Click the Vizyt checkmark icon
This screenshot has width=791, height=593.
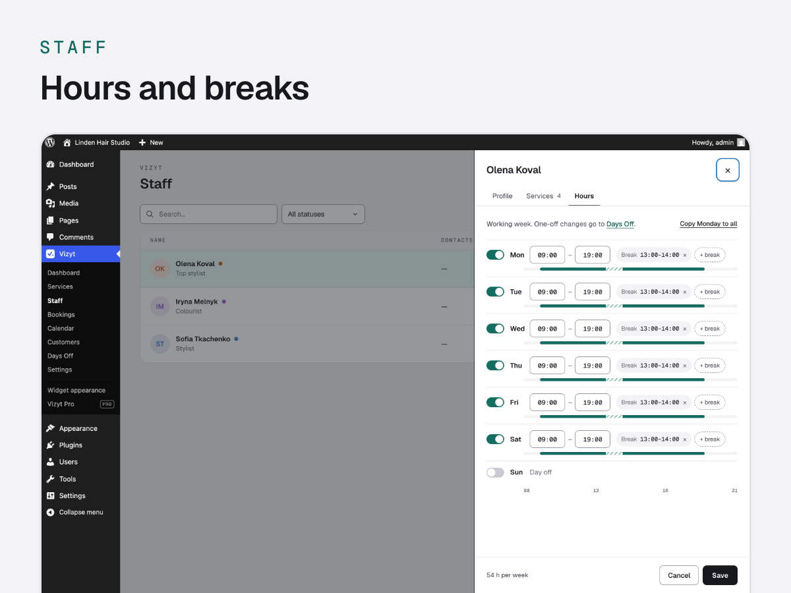click(x=51, y=254)
